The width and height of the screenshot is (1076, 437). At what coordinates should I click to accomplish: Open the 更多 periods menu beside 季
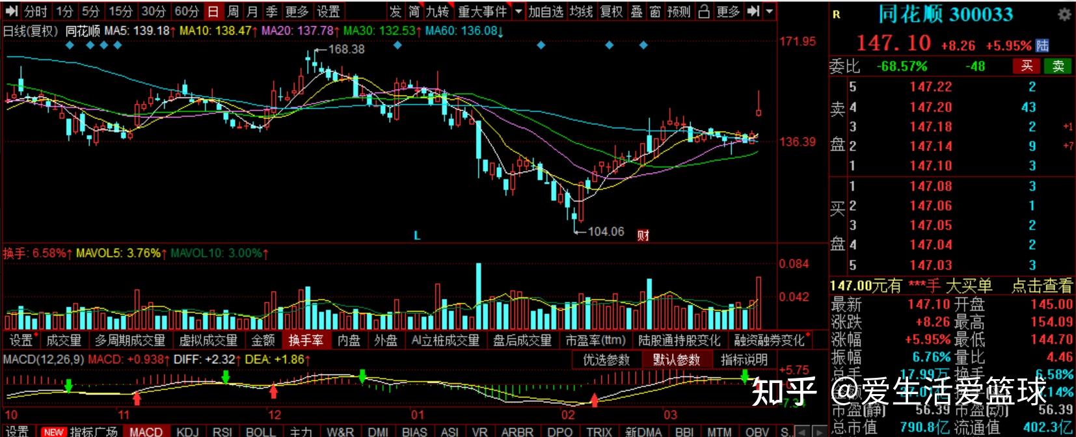tap(297, 11)
